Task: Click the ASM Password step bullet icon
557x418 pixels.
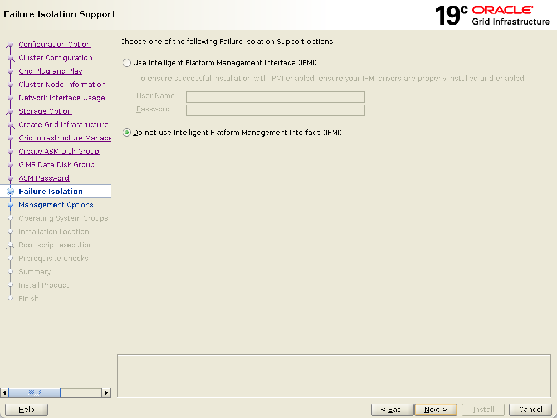Action: [x=10, y=178]
